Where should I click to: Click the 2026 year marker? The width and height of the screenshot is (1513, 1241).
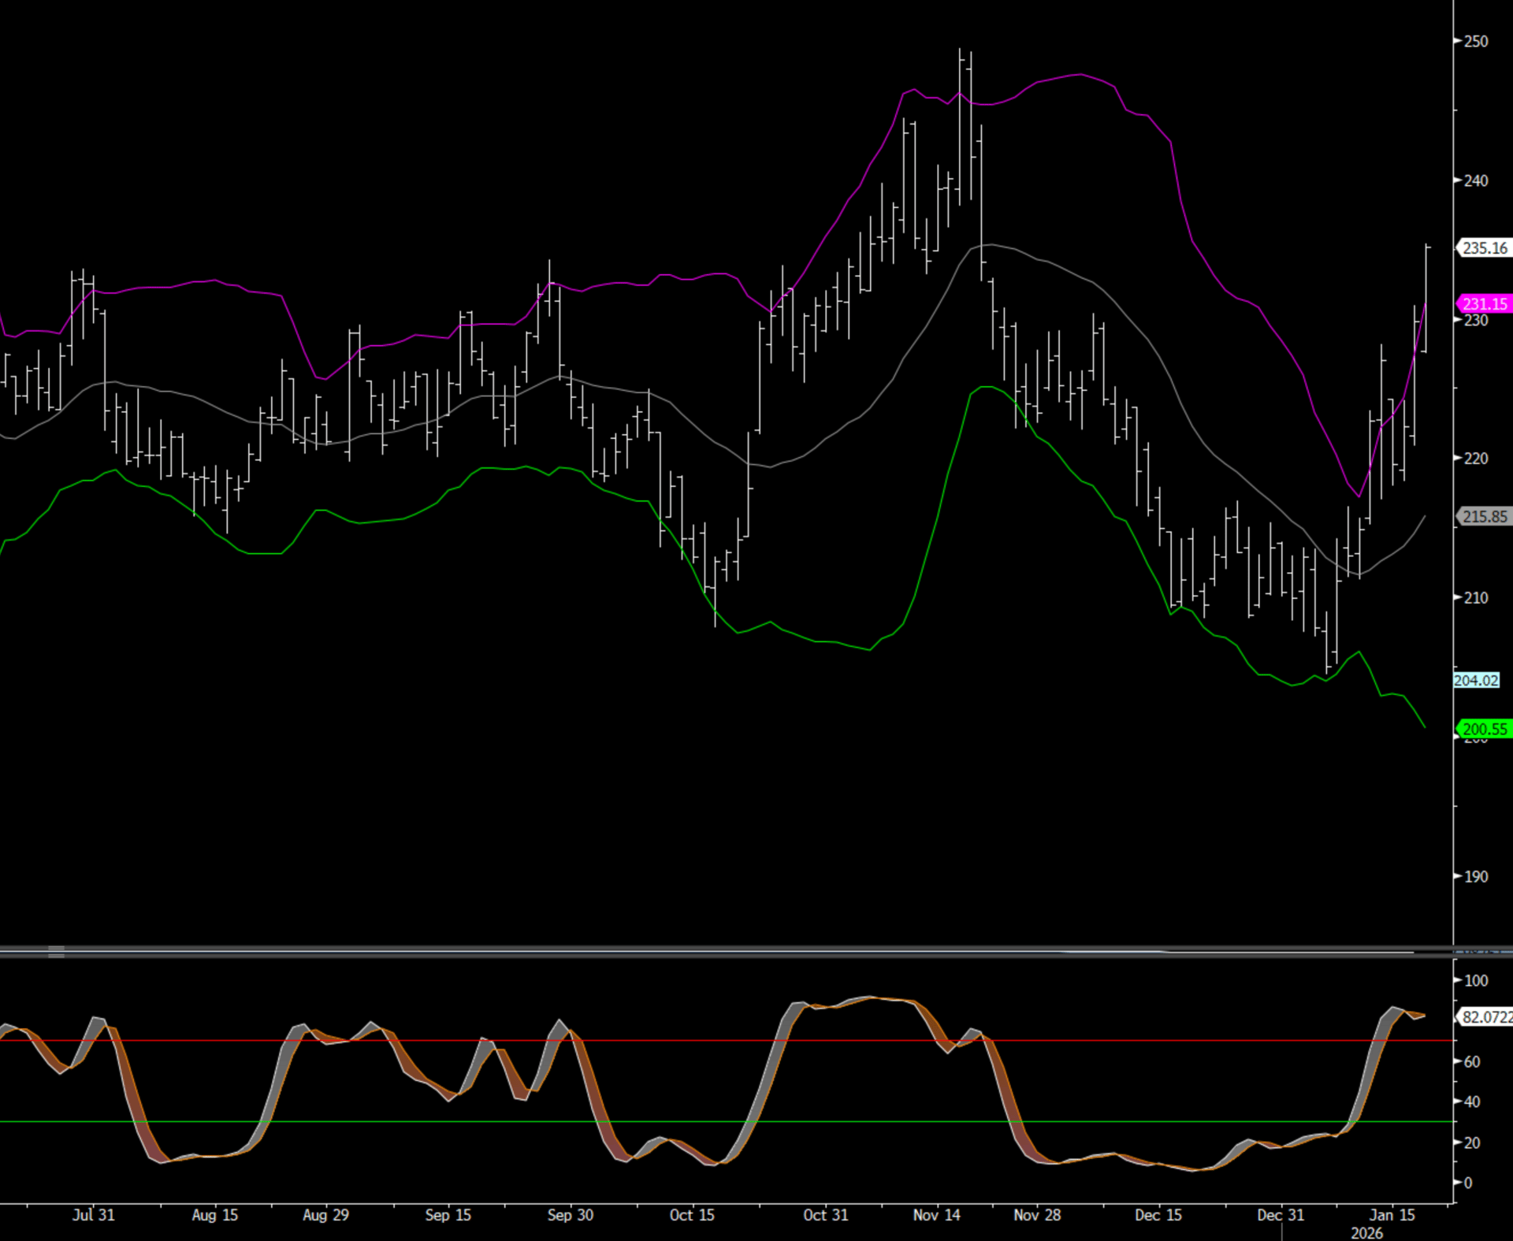pos(1366,1233)
